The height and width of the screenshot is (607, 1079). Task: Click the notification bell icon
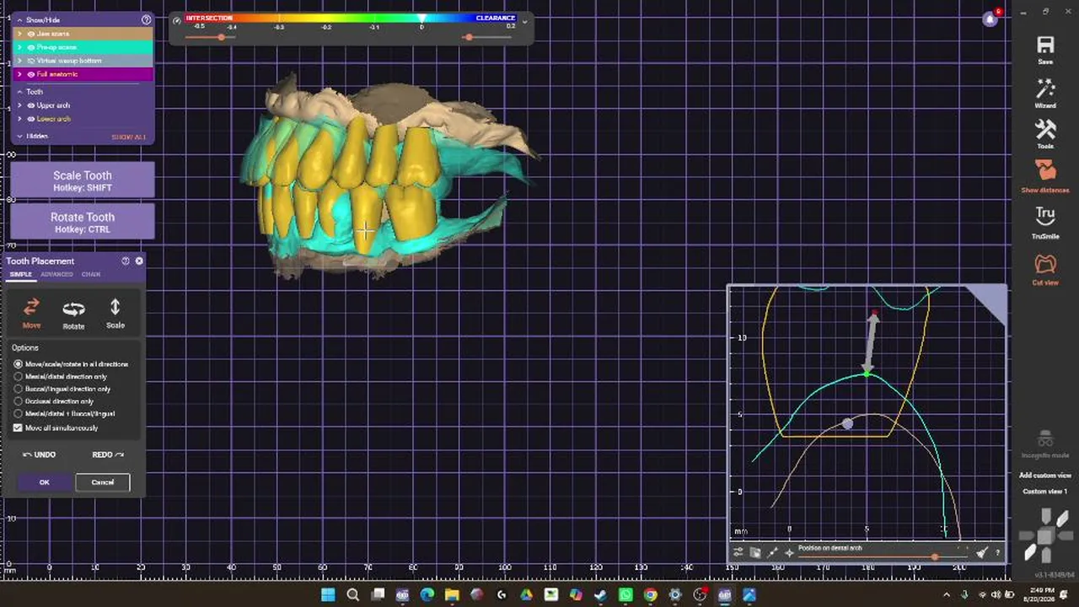(990, 19)
